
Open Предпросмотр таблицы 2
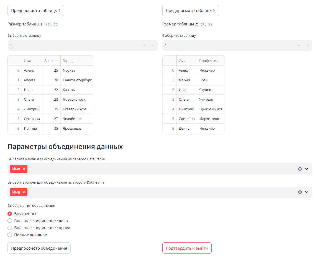tap(191, 11)
